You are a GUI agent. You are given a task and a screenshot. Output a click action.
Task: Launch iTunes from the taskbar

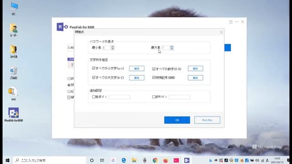pyautogui.click(x=113, y=160)
